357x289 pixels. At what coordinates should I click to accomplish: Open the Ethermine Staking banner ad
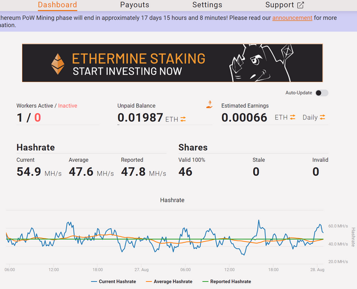click(172, 63)
